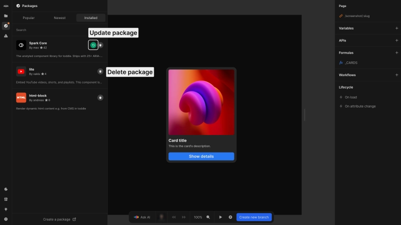The image size is (401, 225).
Task: Open the project files folder icon
Action: [6, 16]
